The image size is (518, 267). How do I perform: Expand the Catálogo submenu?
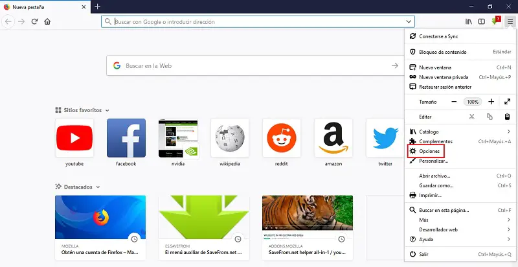tap(461, 132)
